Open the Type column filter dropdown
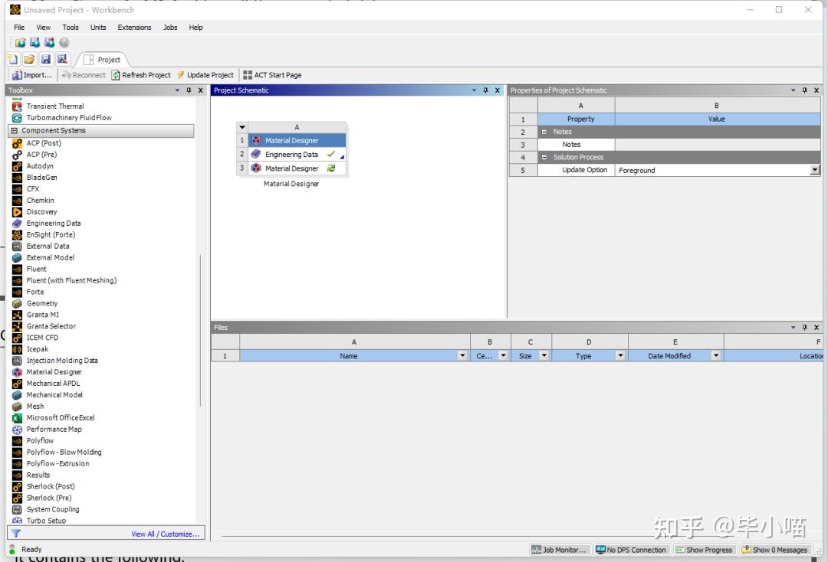The image size is (828, 562). pos(620,356)
